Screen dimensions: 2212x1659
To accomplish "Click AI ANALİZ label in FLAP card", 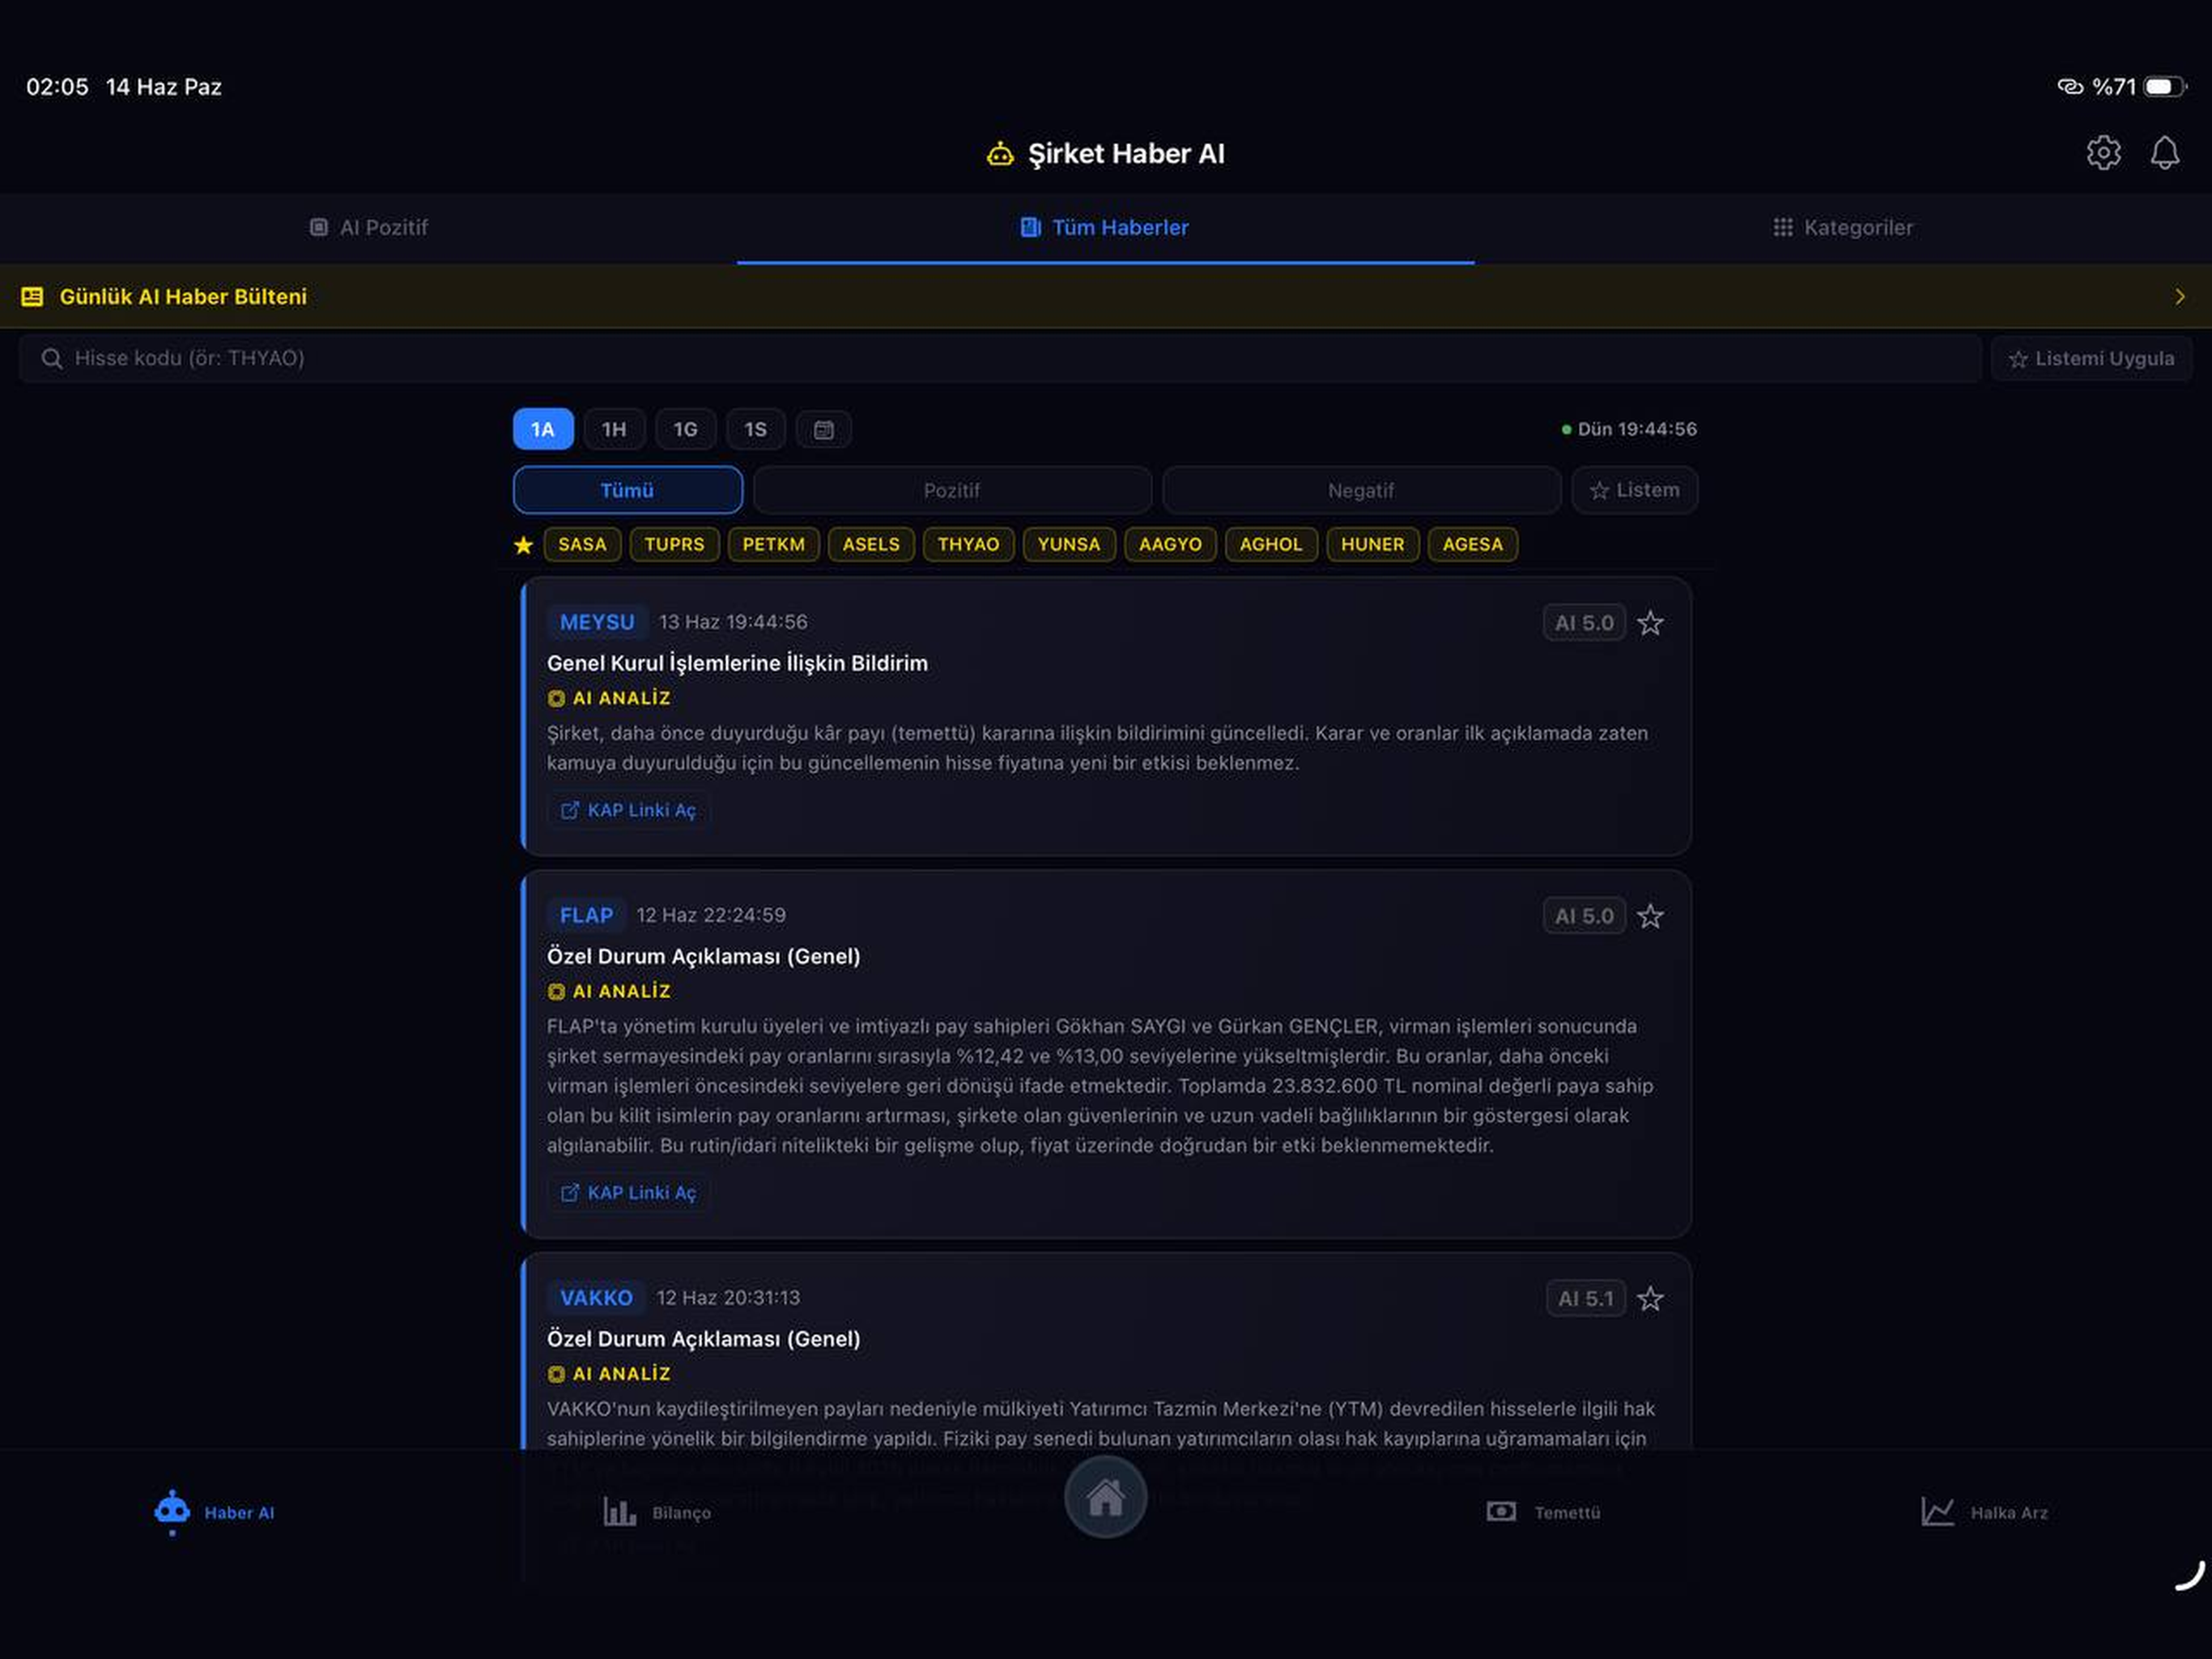I will [609, 992].
